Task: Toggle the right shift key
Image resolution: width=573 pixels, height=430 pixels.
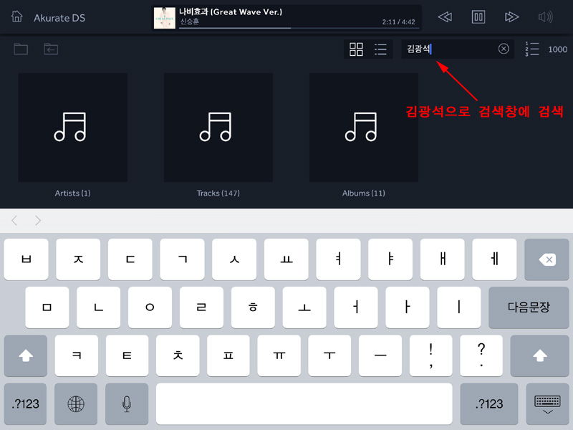Action: coord(540,355)
